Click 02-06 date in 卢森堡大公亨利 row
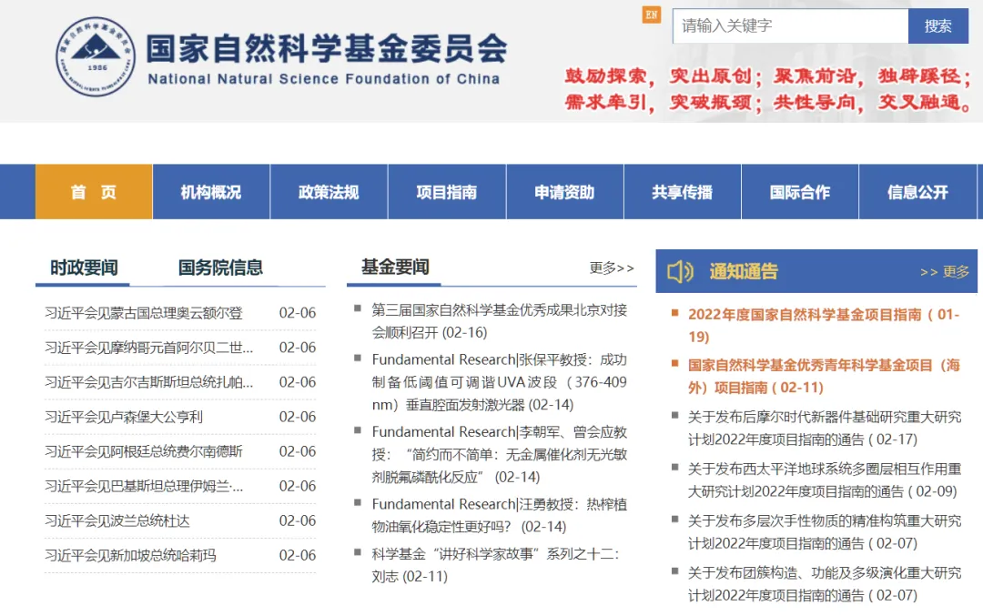The width and height of the screenshot is (983, 616). point(297,417)
